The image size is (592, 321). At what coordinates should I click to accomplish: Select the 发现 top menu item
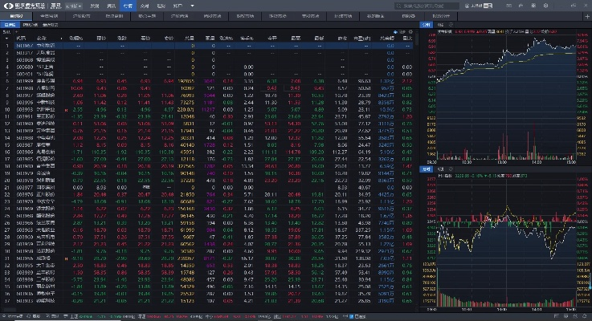point(95,6)
